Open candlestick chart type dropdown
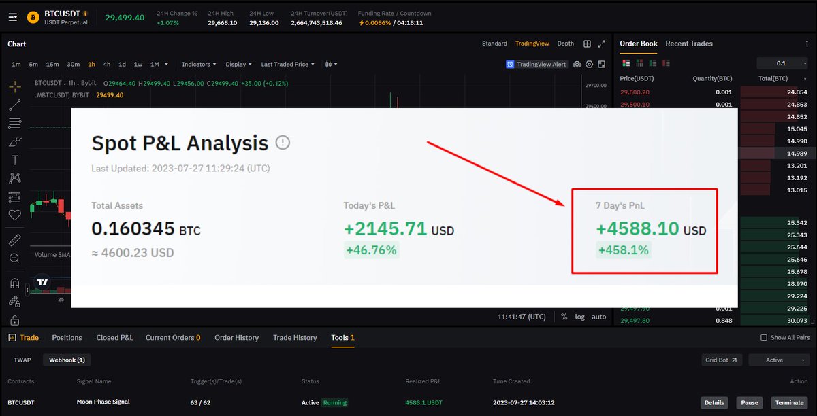This screenshot has width=817, height=416. 332,64
